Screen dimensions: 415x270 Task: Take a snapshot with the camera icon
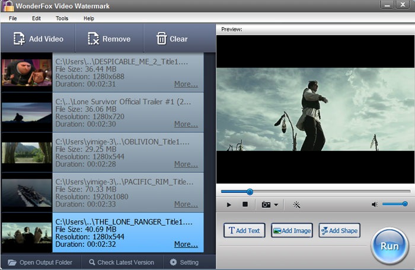point(266,205)
